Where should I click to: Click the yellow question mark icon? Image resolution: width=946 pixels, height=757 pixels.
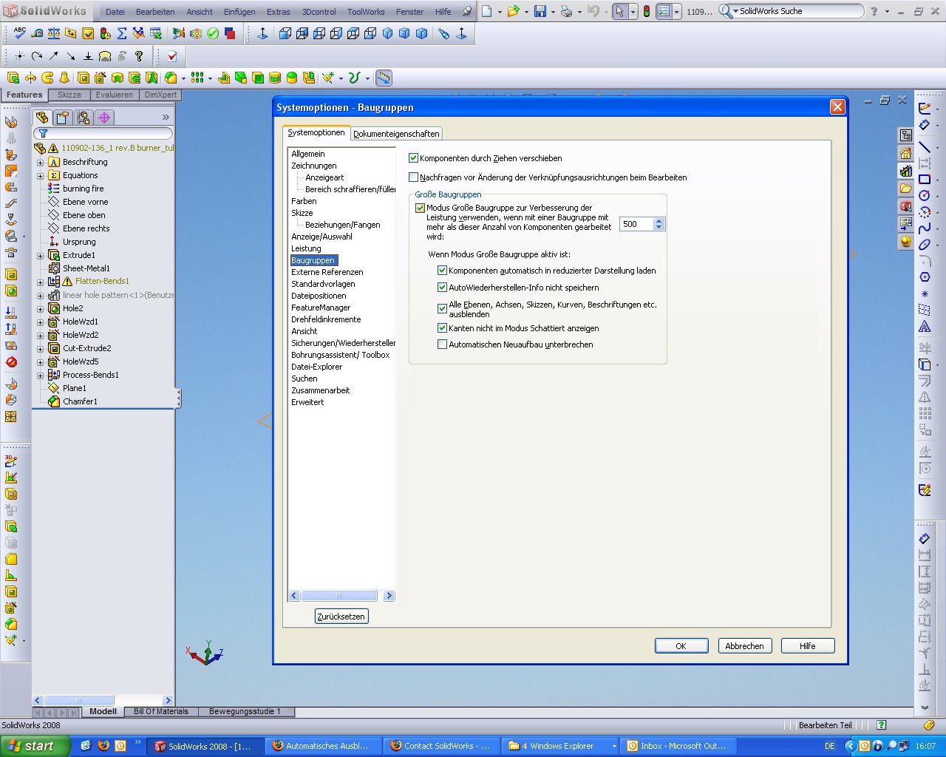point(138,55)
